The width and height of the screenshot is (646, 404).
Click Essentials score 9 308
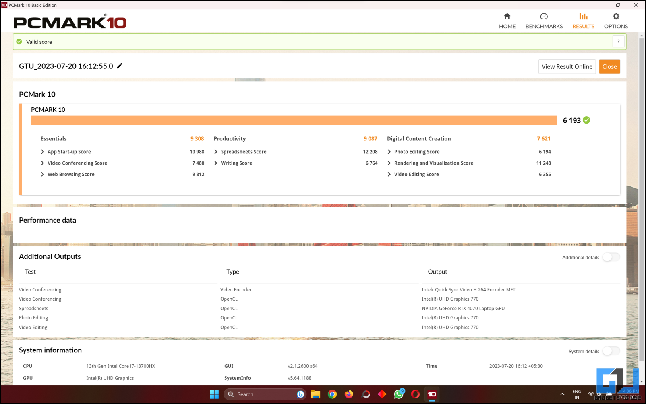[x=197, y=138]
